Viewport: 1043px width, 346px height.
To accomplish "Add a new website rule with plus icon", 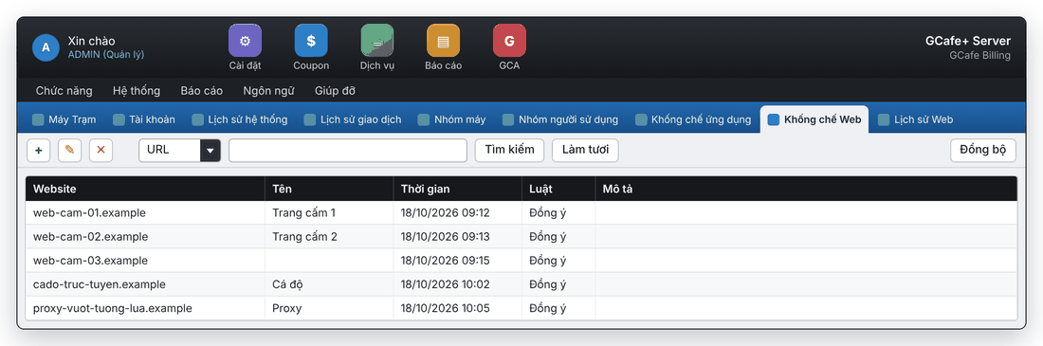I will (39, 151).
